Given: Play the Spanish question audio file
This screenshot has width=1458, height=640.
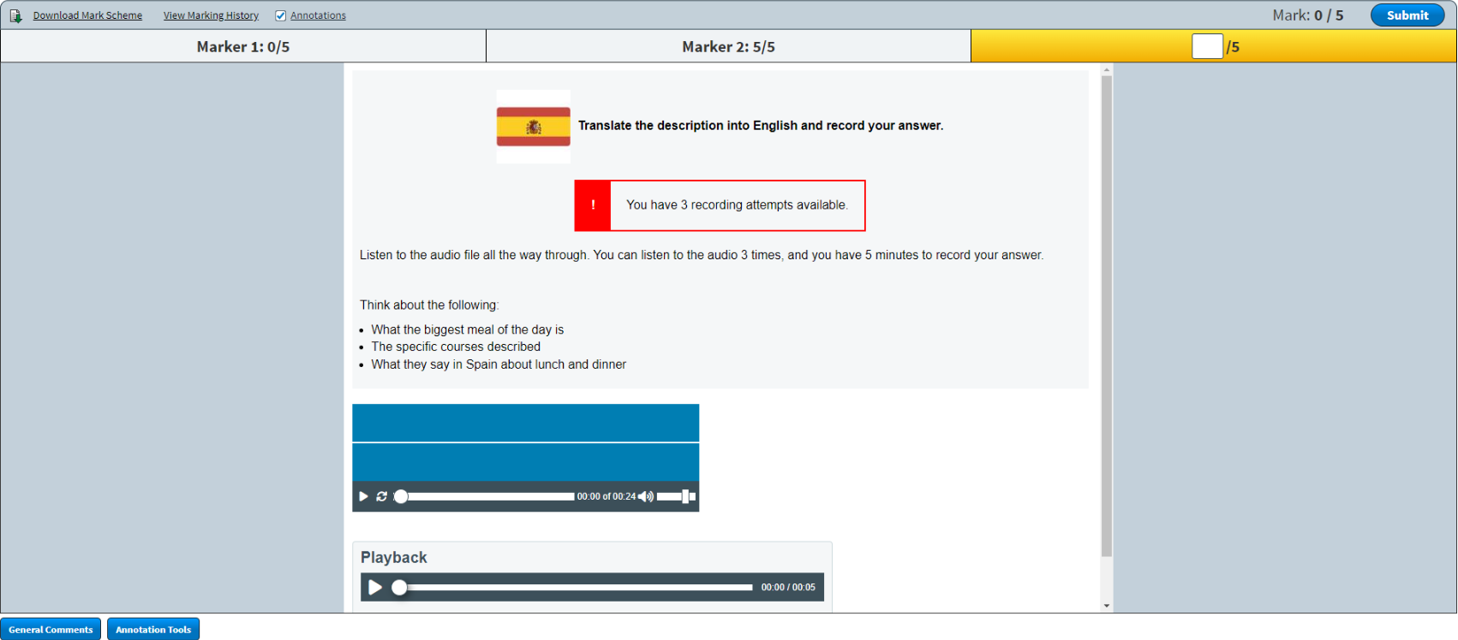Looking at the screenshot, I should pyautogui.click(x=363, y=496).
